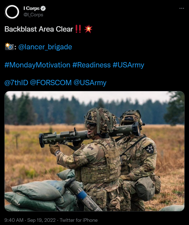
Task: Open the soldier rocket launcher photo
Action: click(x=94, y=151)
